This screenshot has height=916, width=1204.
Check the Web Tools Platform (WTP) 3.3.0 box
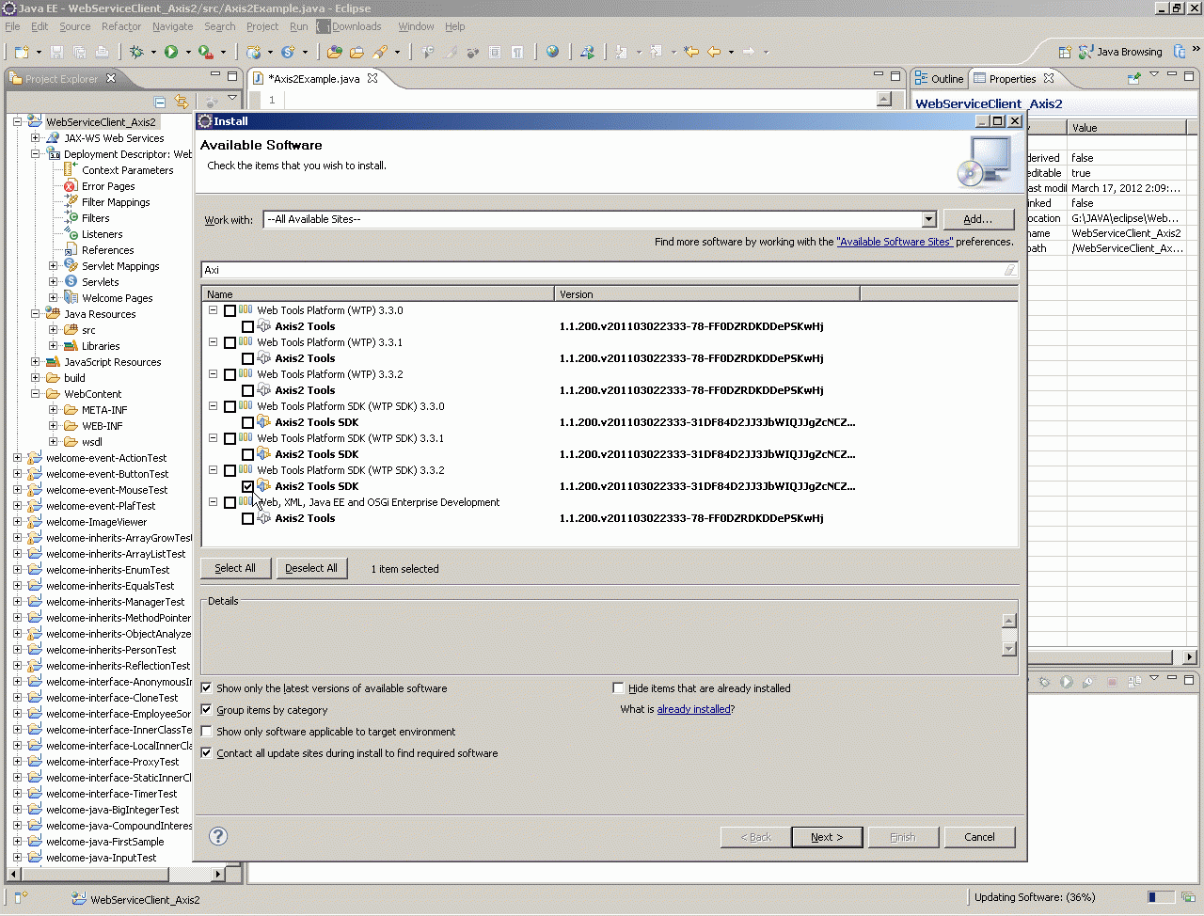point(230,310)
